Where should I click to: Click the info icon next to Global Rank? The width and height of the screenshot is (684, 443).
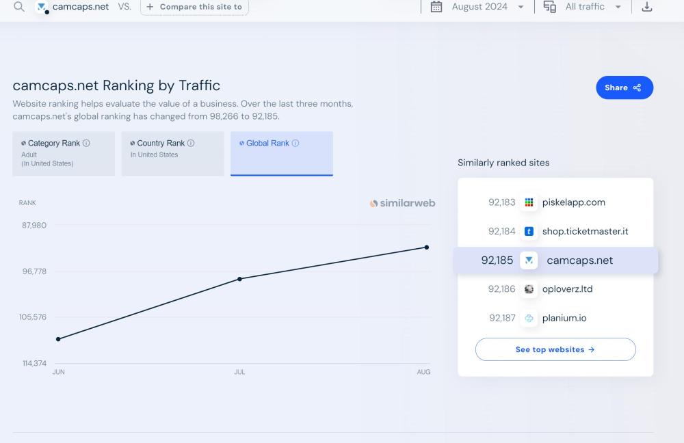tap(295, 144)
